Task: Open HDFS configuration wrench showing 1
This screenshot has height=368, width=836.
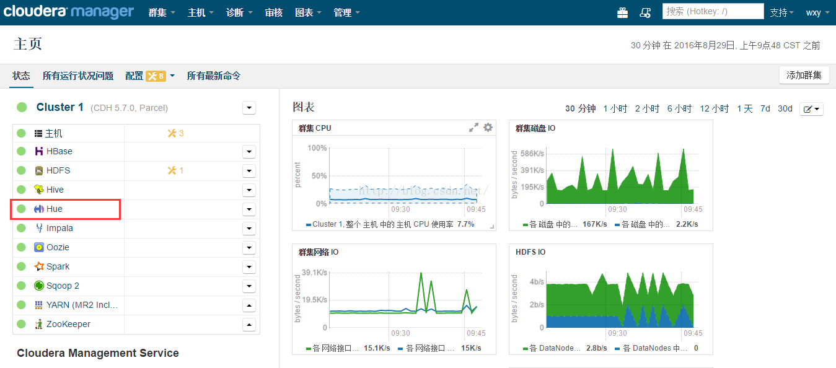Action: pyautogui.click(x=176, y=170)
